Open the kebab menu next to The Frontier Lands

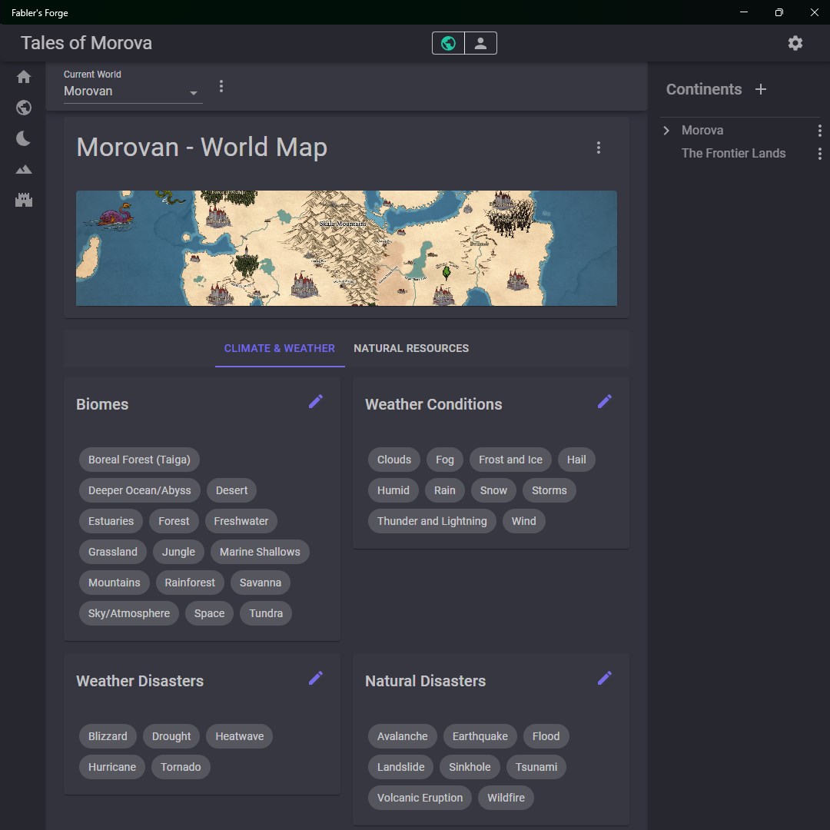tap(819, 153)
